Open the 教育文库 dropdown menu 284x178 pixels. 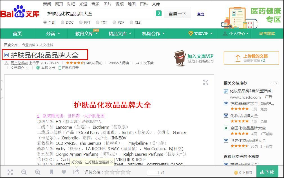click(x=86, y=34)
